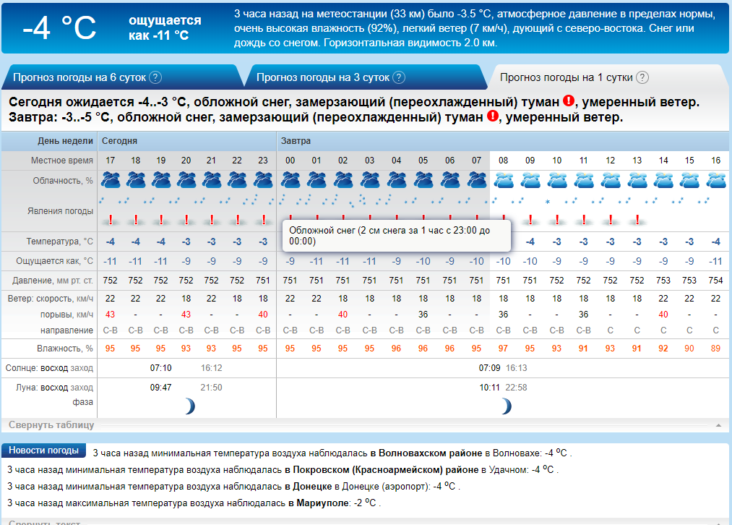Screen dimensions: 732x525
Task: Click cloud icon for today 21:00
Action: point(212,180)
